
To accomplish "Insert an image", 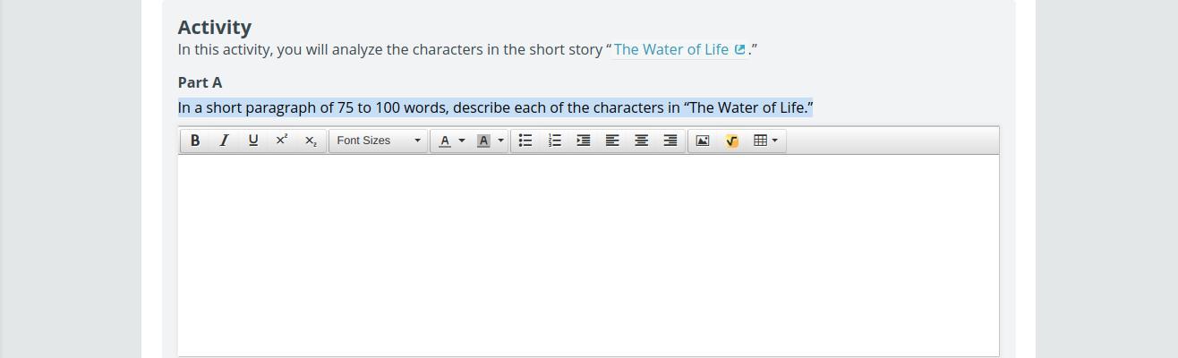I will (703, 141).
